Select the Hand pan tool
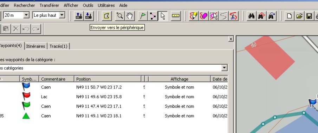 130,16
